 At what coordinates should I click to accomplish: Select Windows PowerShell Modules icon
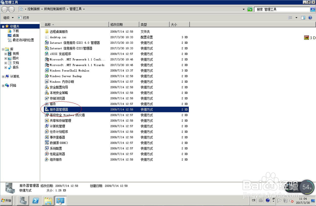[47, 71]
